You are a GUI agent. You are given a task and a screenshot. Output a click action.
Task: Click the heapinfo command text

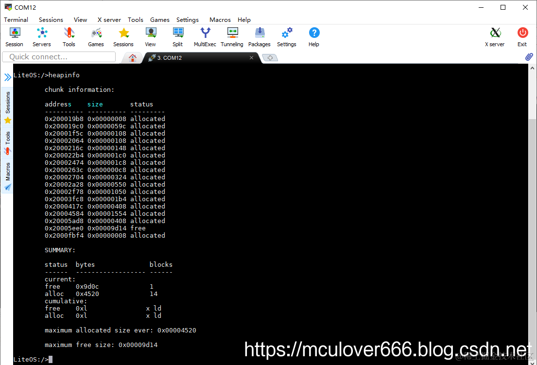64,75
